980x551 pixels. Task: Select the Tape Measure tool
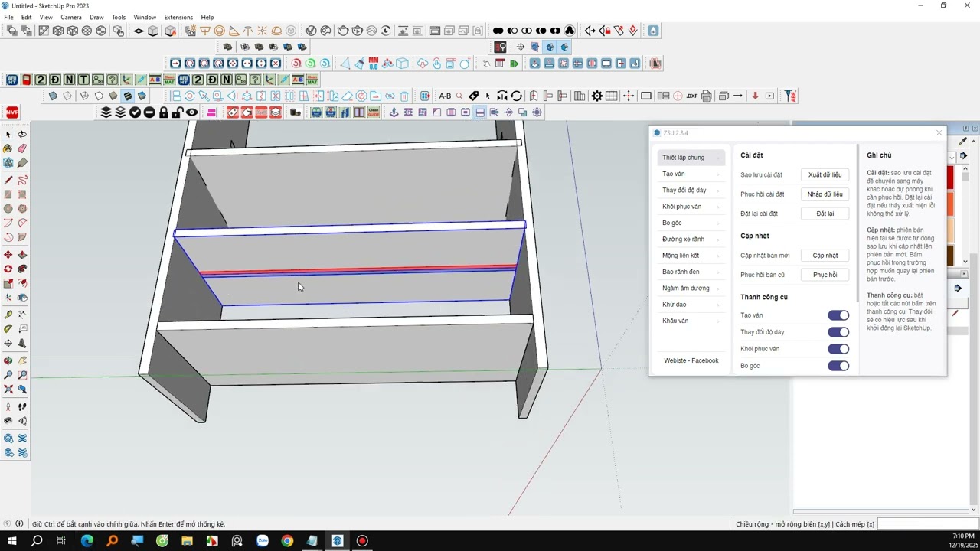tap(8, 315)
